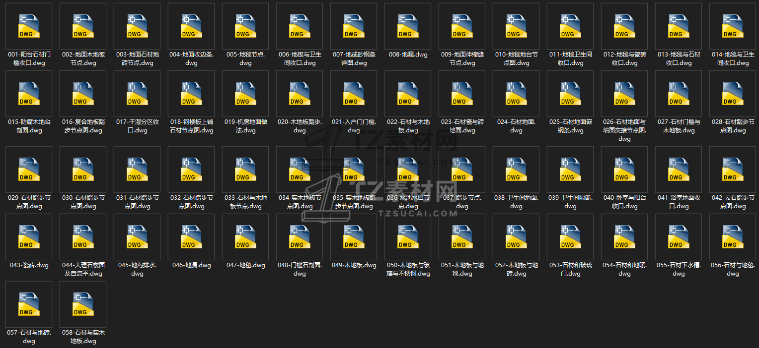Select the 049-木地板.dwg file icon

[x=354, y=237]
